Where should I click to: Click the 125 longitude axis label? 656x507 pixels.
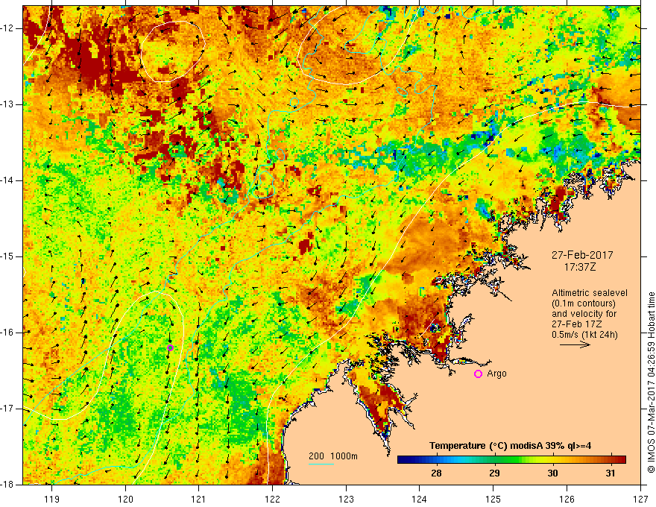tap(493, 499)
